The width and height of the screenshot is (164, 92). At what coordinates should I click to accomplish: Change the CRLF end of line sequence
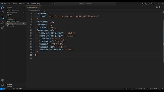point(145,89)
